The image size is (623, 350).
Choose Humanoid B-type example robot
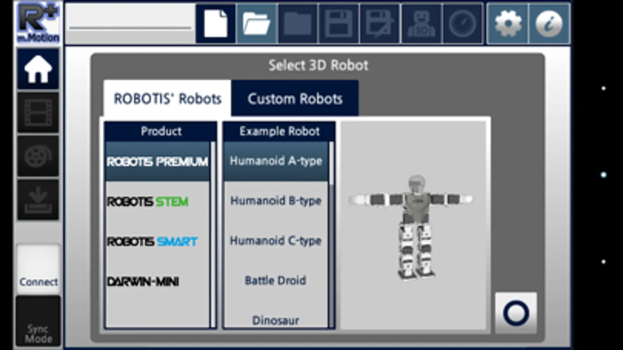pos(276,201)
